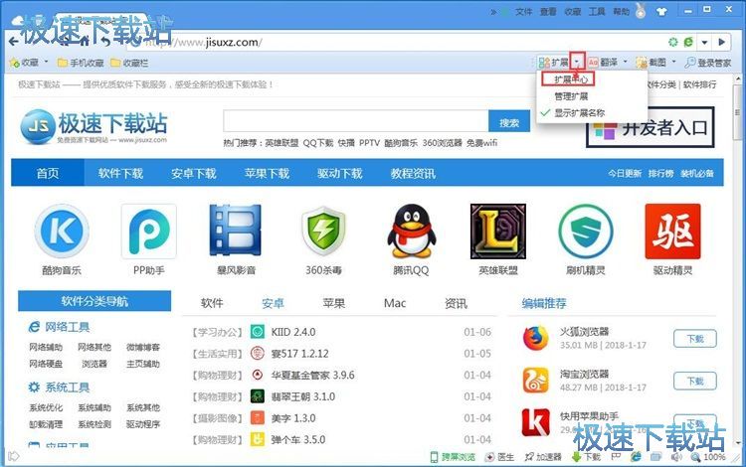Expand the 翻译 dropdown arrow
Viewport: 746px width, 467px height.
click(626, 62)
